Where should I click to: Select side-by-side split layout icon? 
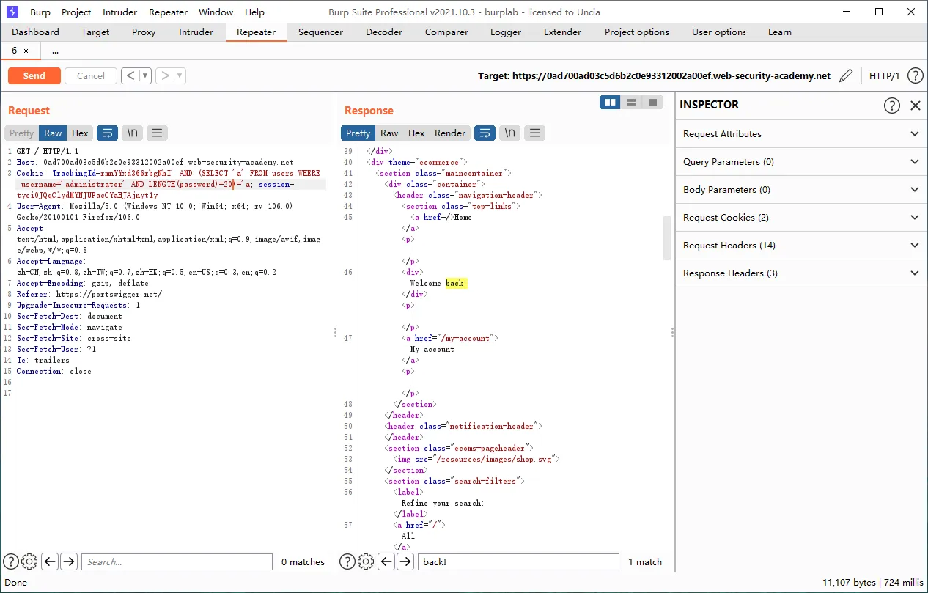(610, 103)
